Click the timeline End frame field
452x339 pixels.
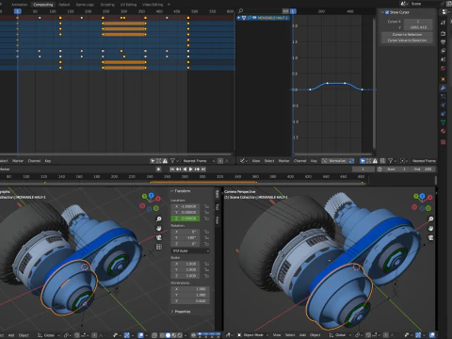click(x=423, y=169)
